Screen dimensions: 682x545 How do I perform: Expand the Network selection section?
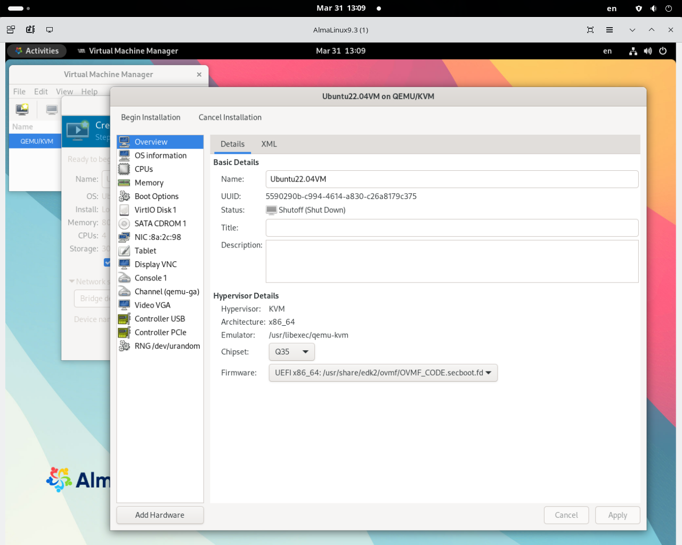72,282
